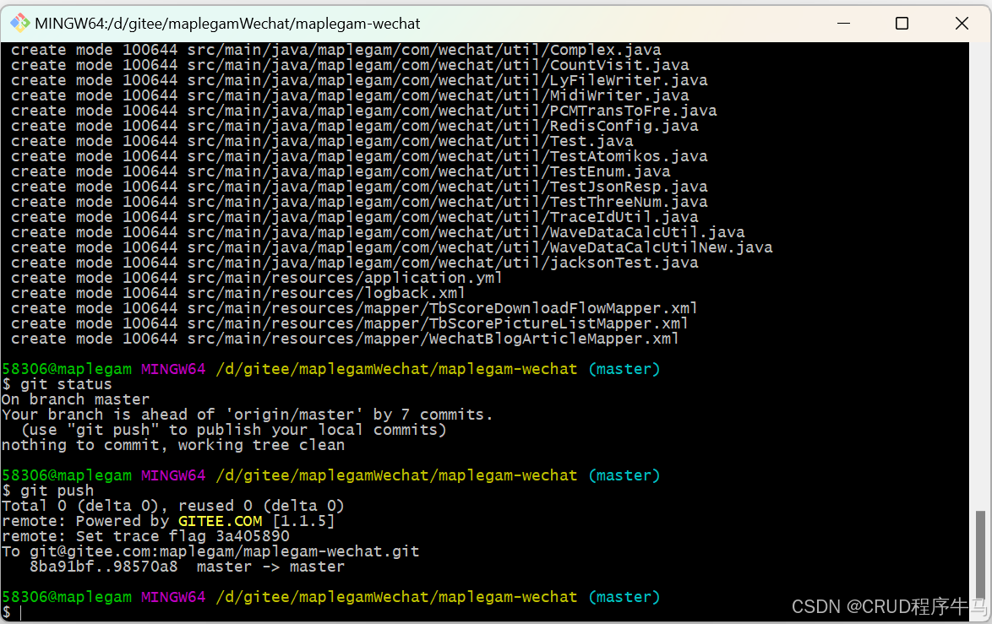992x624 pixels.
Task: Click the line ending in TestJsonResp.java
Action: coord(359,187)
